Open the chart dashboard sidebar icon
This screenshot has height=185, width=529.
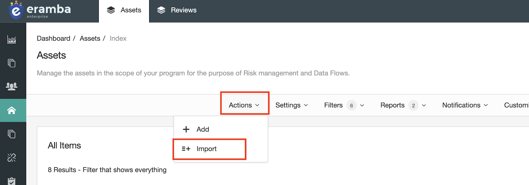coord(12,40)
